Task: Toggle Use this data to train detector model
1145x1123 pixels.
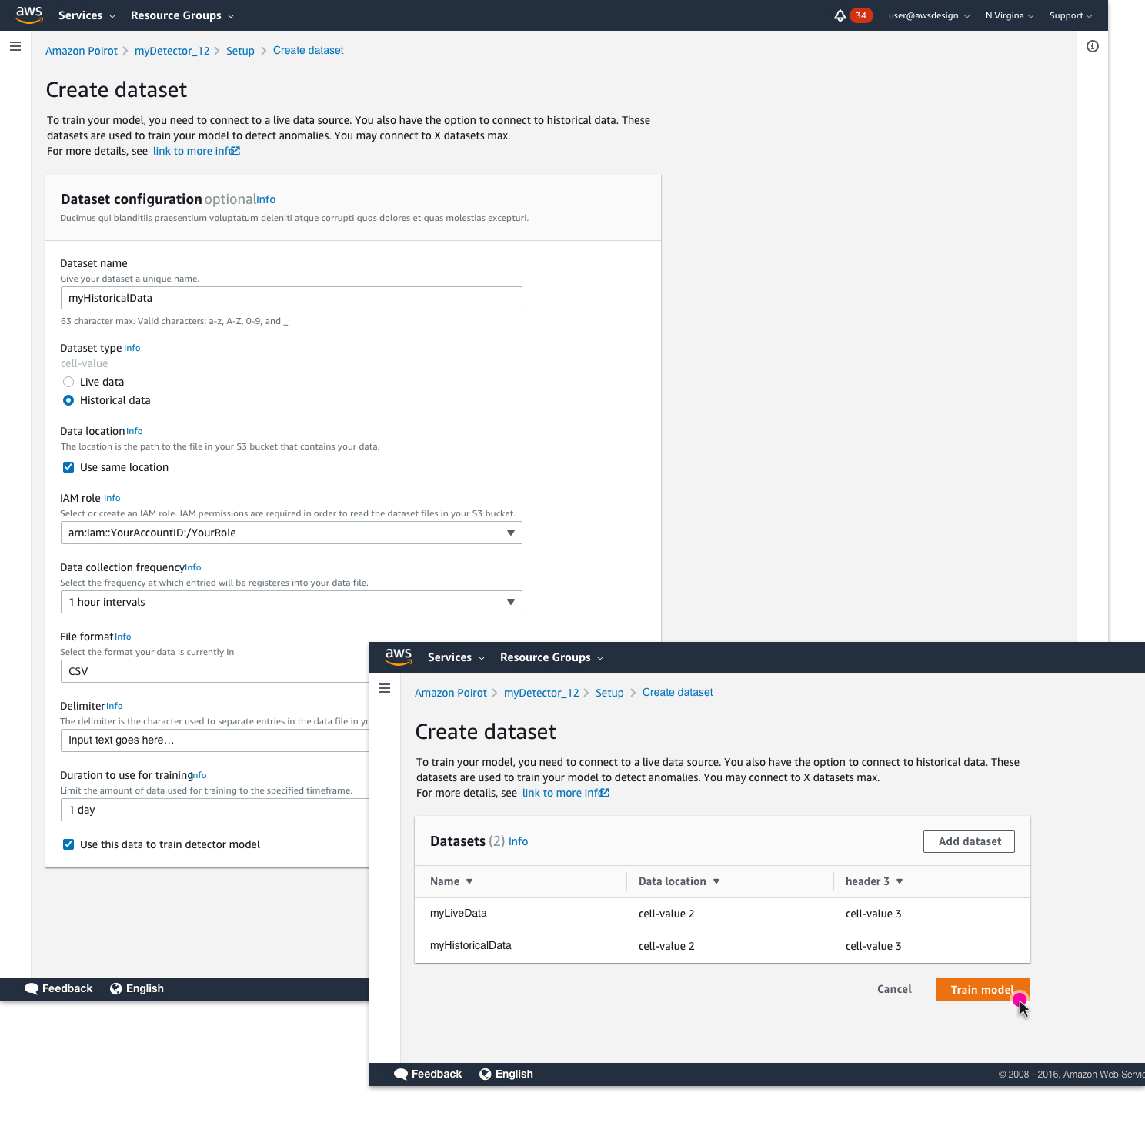Action: tap(68, 844)
